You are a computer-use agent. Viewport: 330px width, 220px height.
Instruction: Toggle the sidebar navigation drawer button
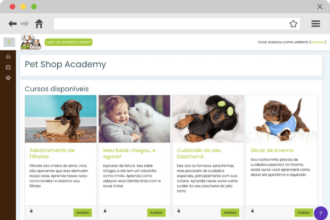[9, 42]
